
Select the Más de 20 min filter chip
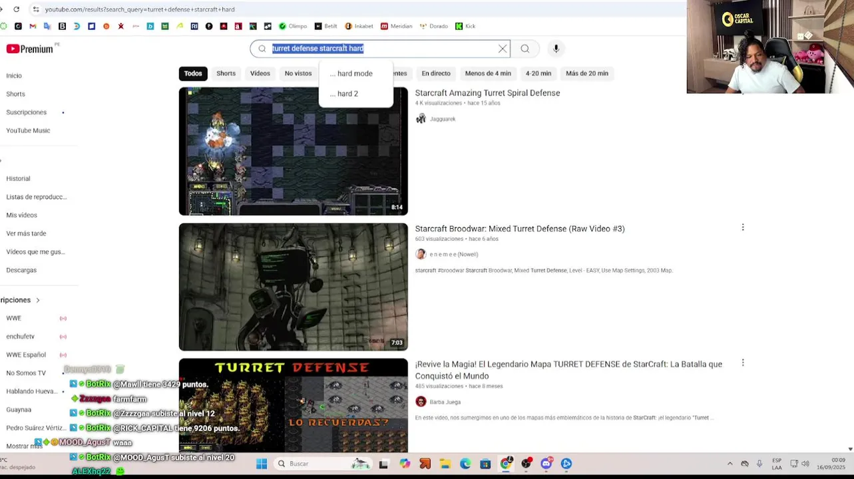point(587,74)
